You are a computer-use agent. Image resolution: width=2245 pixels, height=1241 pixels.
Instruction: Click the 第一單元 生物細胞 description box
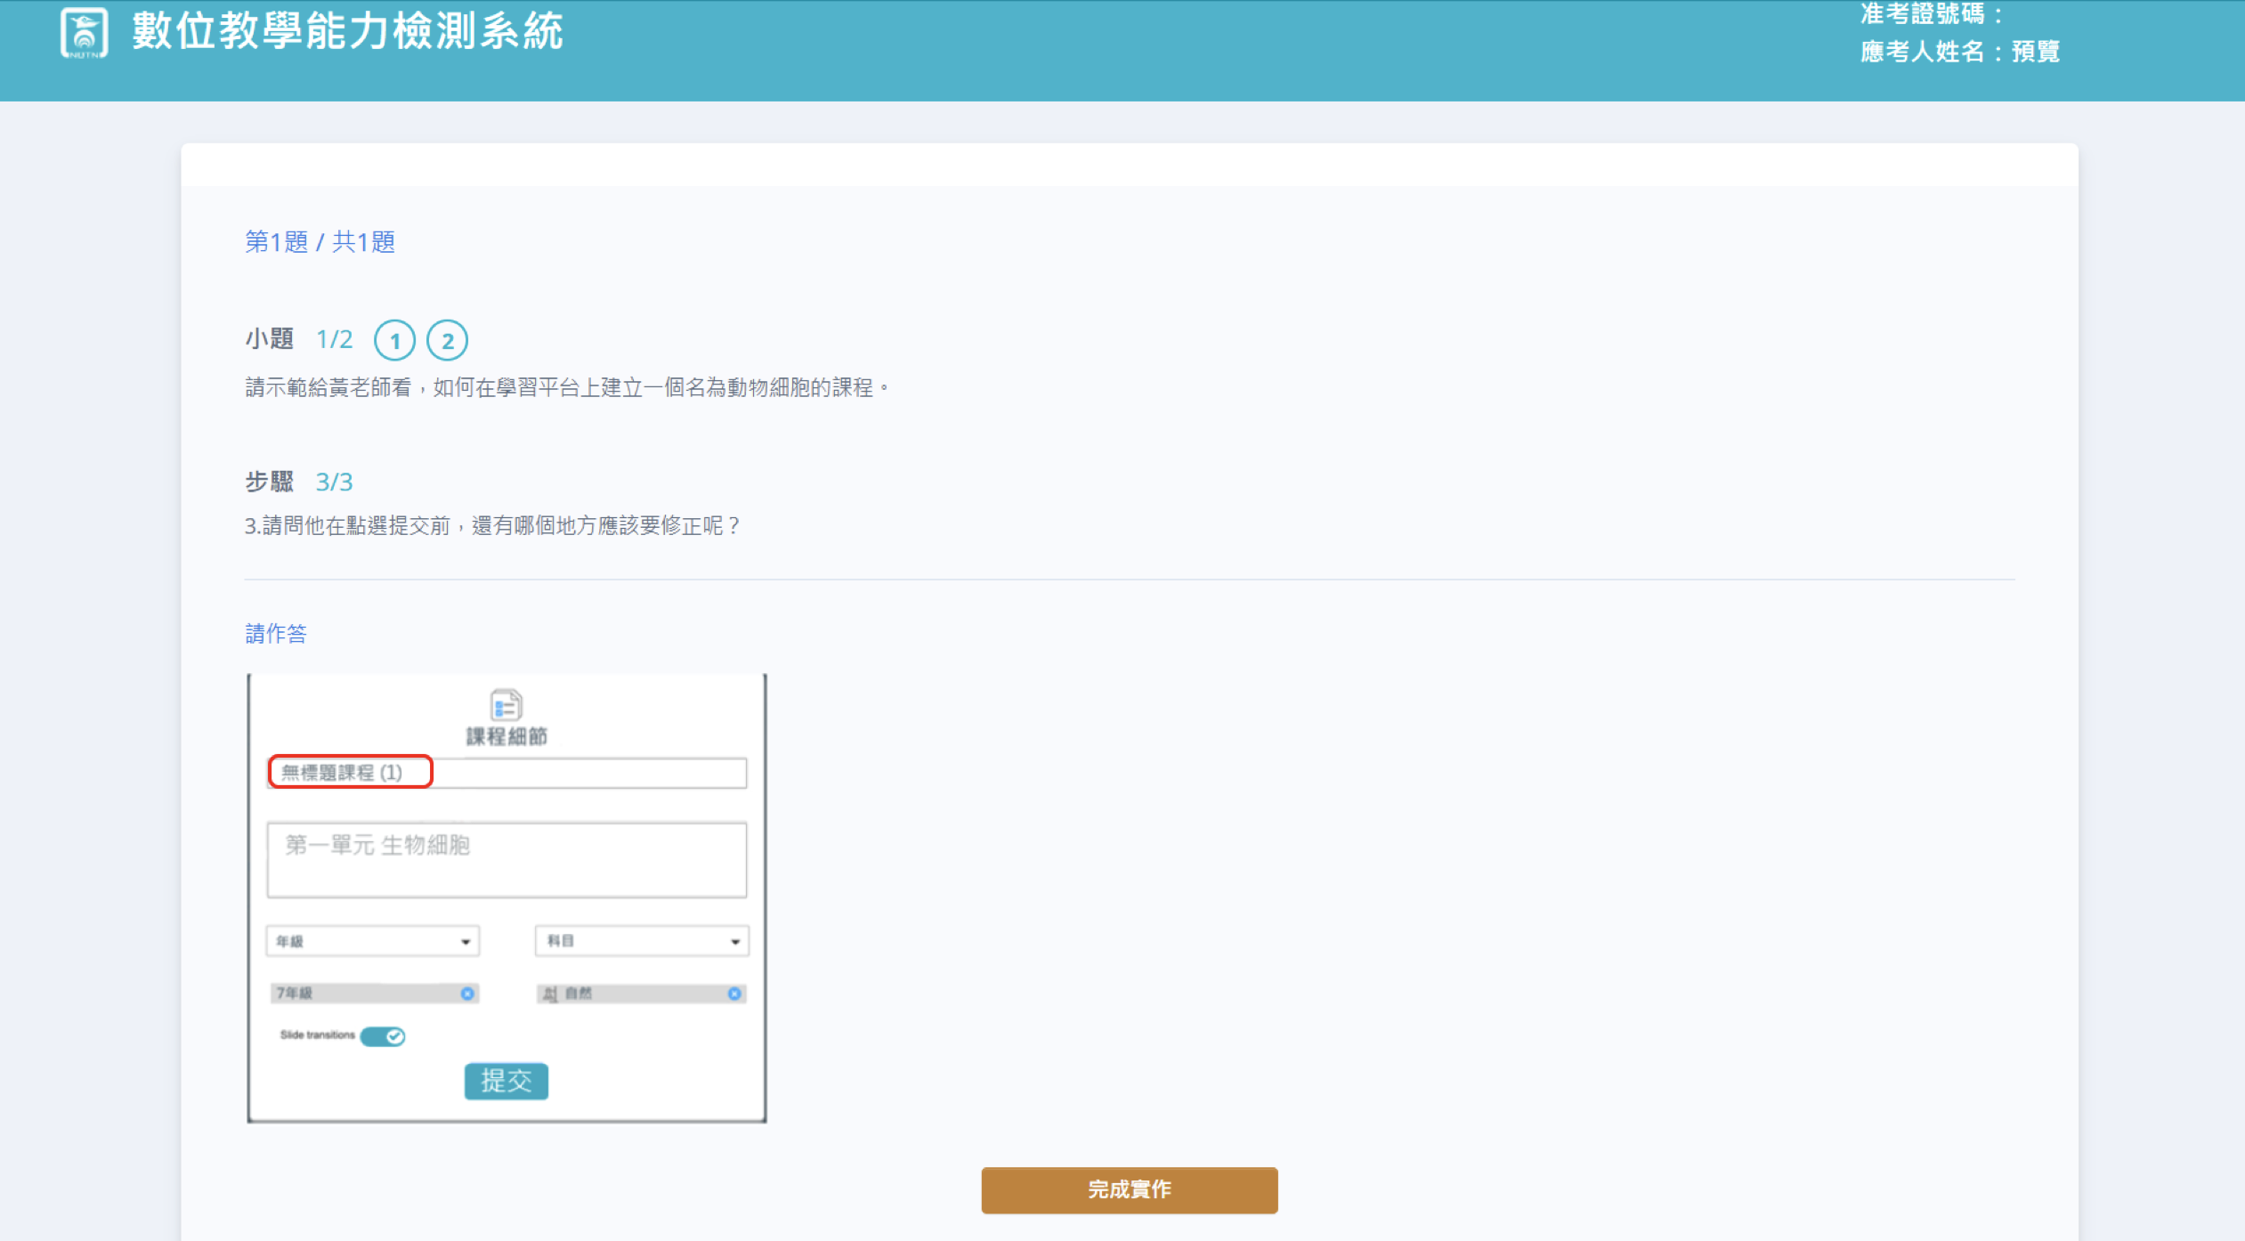[507, 860]
